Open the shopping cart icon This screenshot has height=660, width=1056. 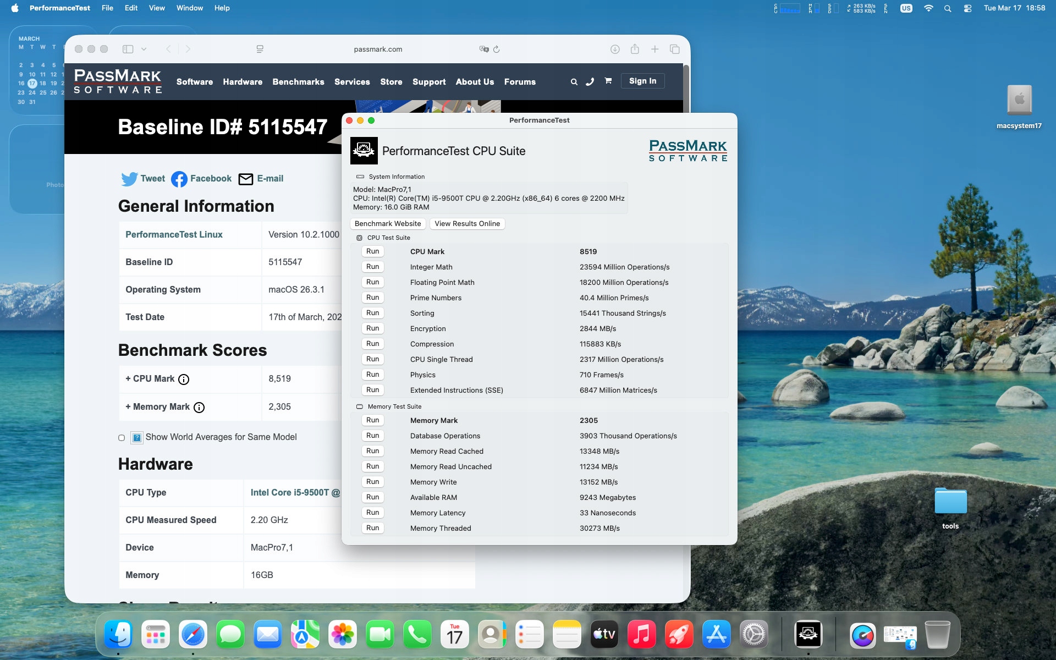point(608,81)
